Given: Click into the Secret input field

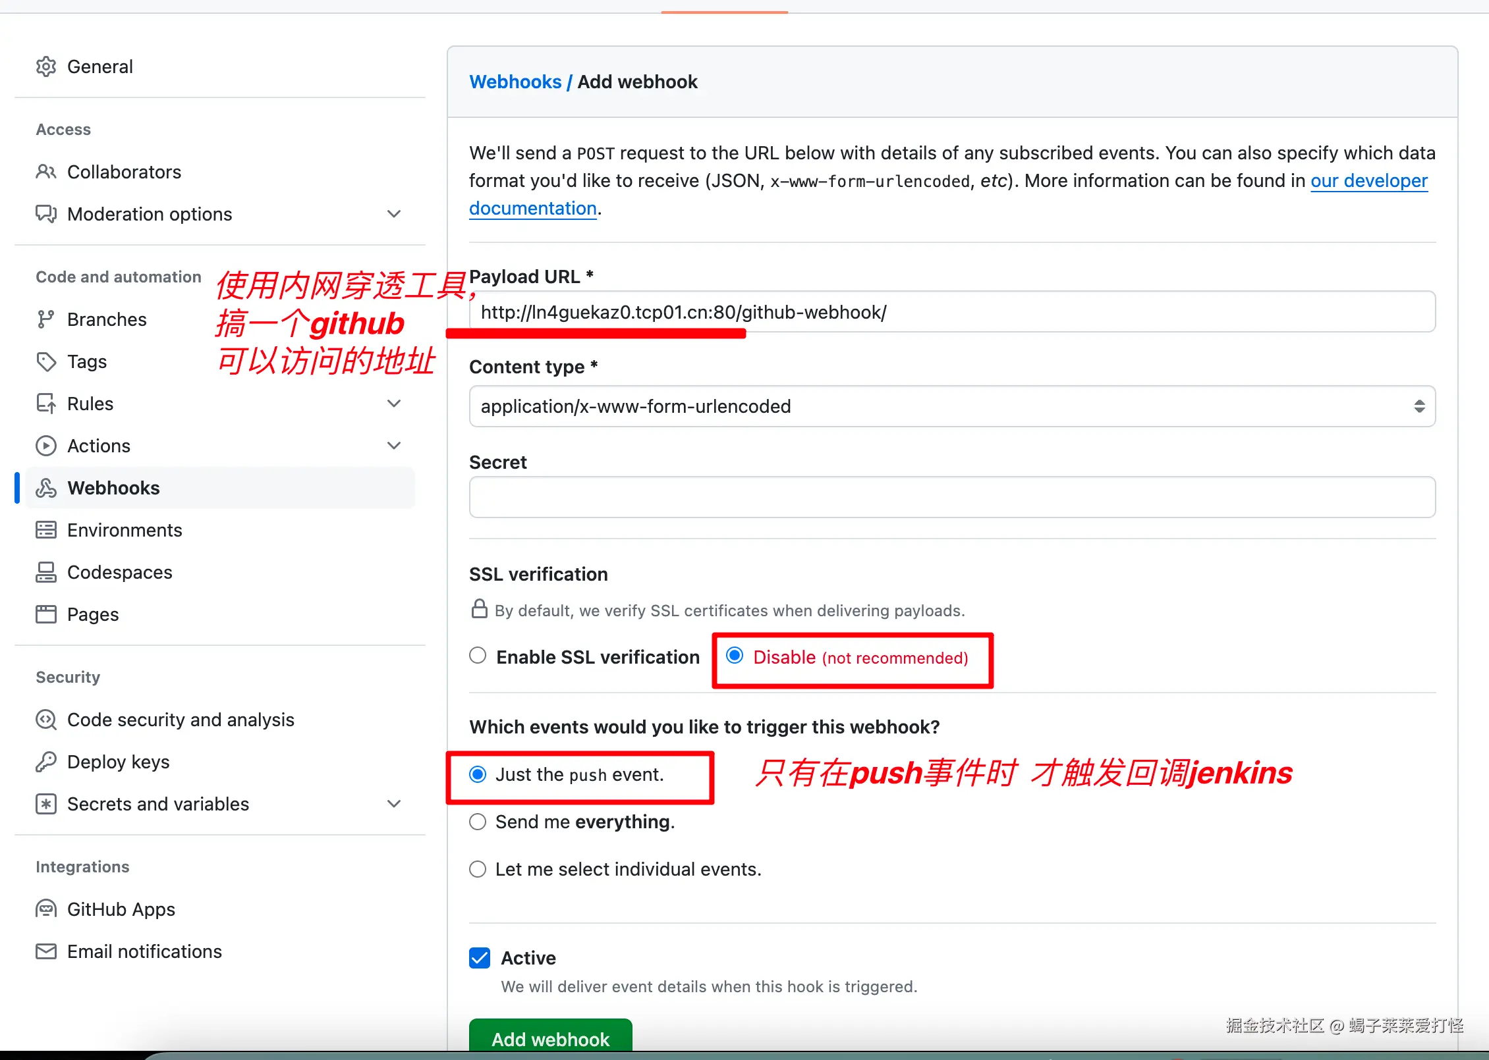Looking at the screenshot, I should point(951,497).
